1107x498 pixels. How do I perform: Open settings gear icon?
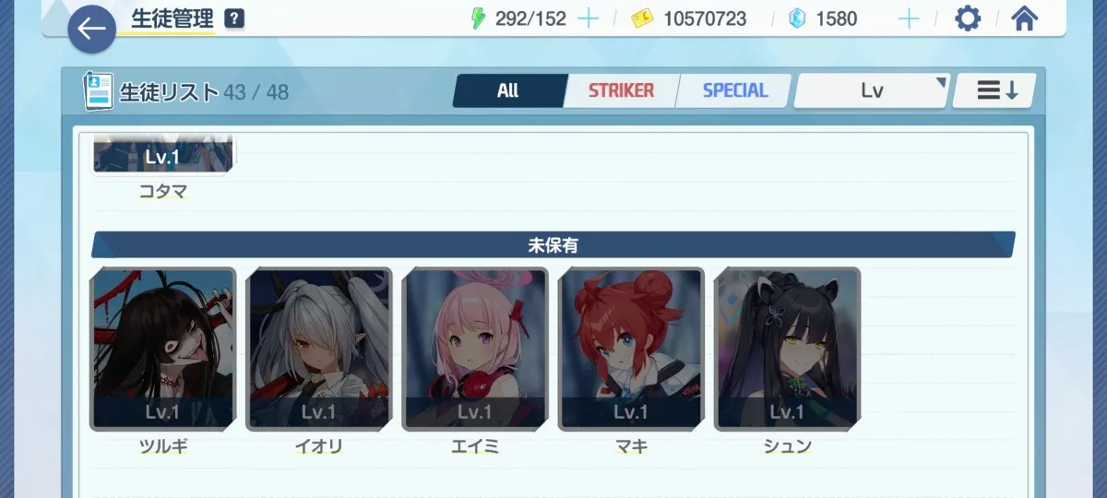pos(967,18)
